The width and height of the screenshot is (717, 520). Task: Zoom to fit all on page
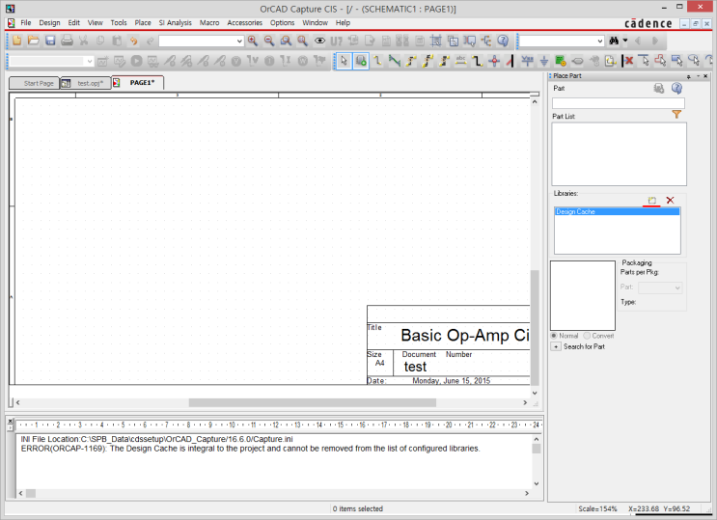[303, 41]
